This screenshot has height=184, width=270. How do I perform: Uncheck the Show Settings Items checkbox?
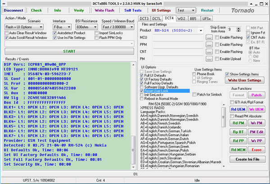(228, 74)
